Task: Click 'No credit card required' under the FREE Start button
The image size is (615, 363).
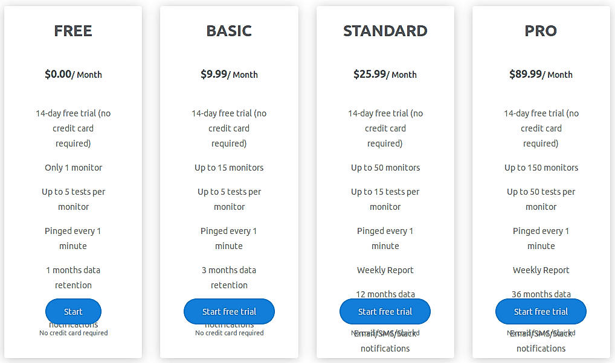Action: 73,332
